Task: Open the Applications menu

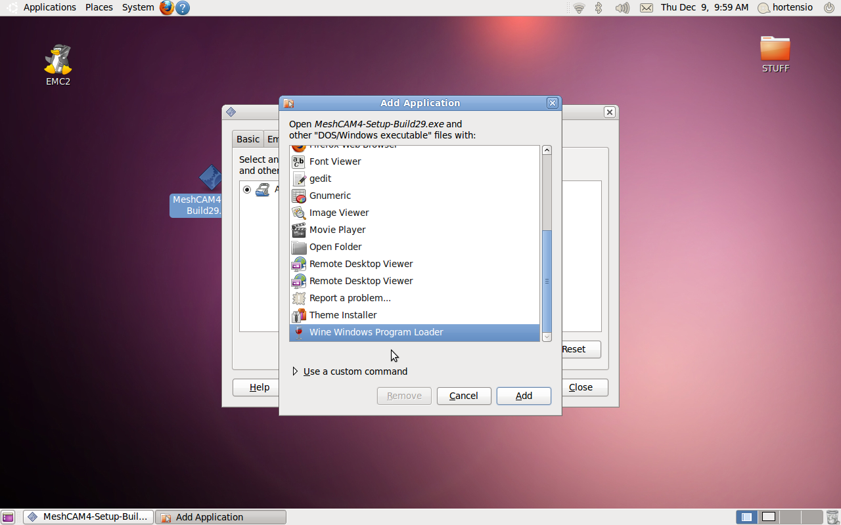Action: 49,7
